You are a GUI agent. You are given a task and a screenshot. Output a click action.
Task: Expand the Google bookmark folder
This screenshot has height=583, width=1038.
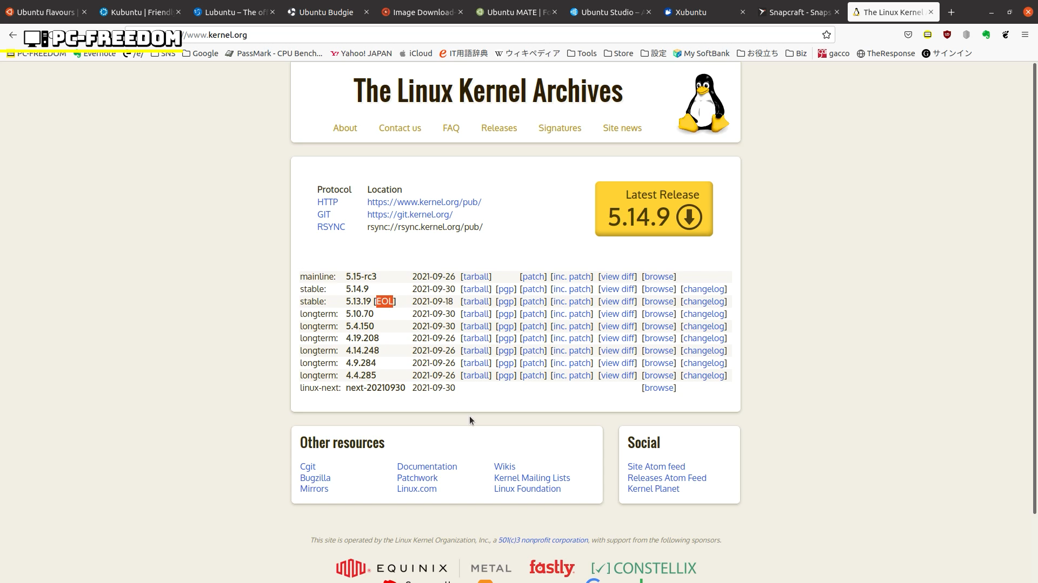click(x=200, y=53)
